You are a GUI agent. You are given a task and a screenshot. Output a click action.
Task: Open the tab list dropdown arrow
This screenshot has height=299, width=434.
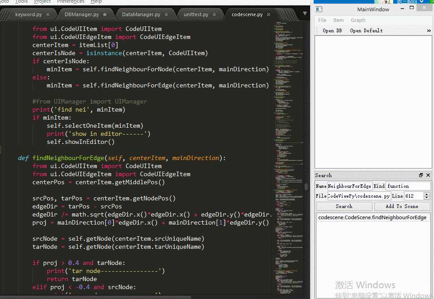click(305, 13)
